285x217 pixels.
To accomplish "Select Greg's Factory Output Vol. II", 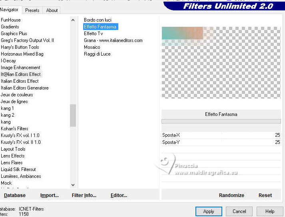I will pyautogui.click(x=28, y=40).
